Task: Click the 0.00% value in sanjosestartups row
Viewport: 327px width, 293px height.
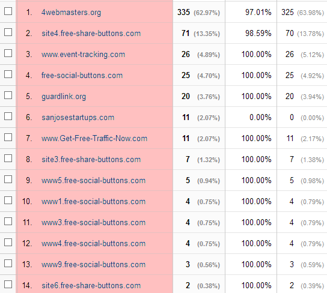Action: tap(260, 118)
